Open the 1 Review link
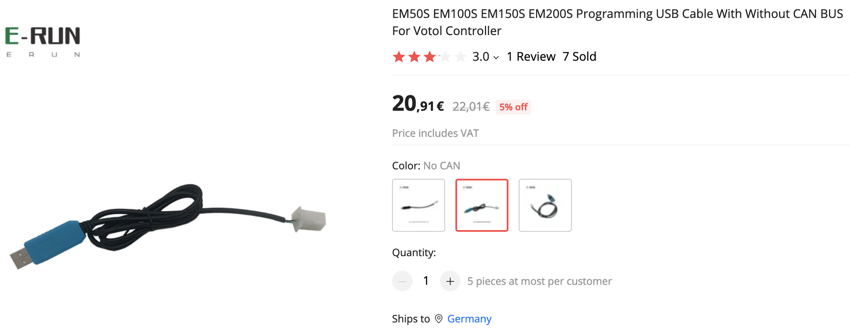 531,56
